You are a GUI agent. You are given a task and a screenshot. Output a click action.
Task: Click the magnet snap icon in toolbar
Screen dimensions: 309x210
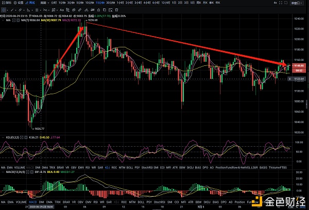(x=68, y=10)
